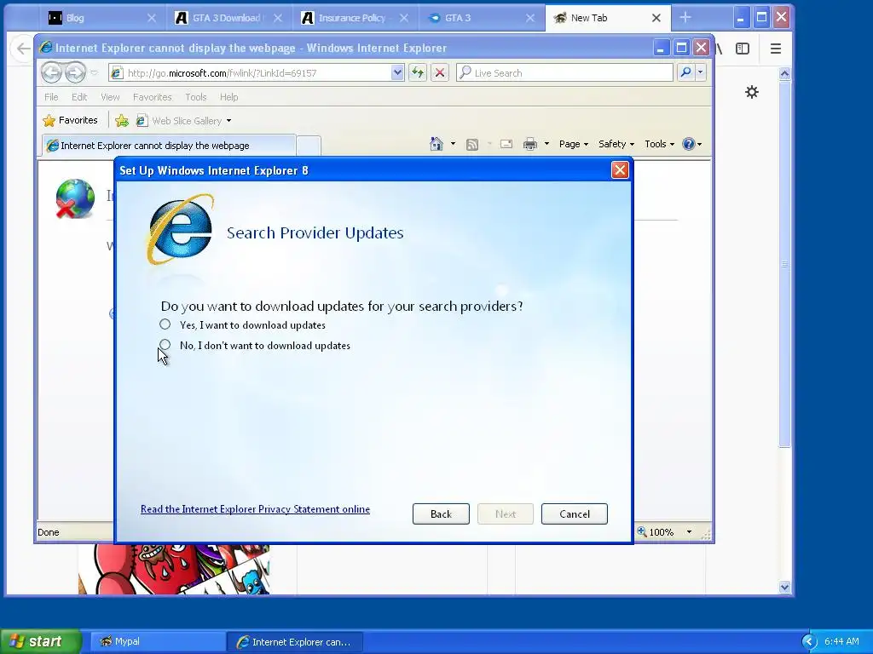The image size is (873, 654).
Task: Click the IE back navigation arrow
Action: (x=51, y=72)
